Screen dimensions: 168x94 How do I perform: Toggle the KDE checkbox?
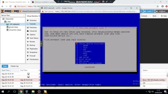tap(77, 49)
